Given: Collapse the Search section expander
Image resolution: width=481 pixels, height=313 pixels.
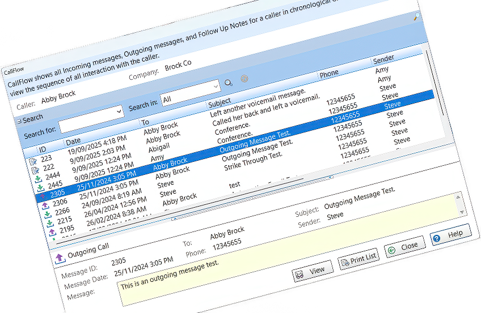Looking at the screenshot, I should tap(19, 121).
